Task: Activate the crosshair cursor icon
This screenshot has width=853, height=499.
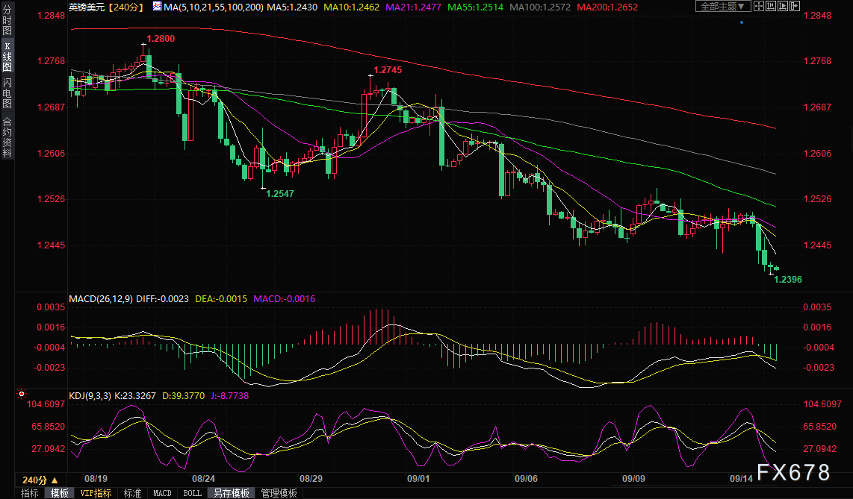Action: 759,6
